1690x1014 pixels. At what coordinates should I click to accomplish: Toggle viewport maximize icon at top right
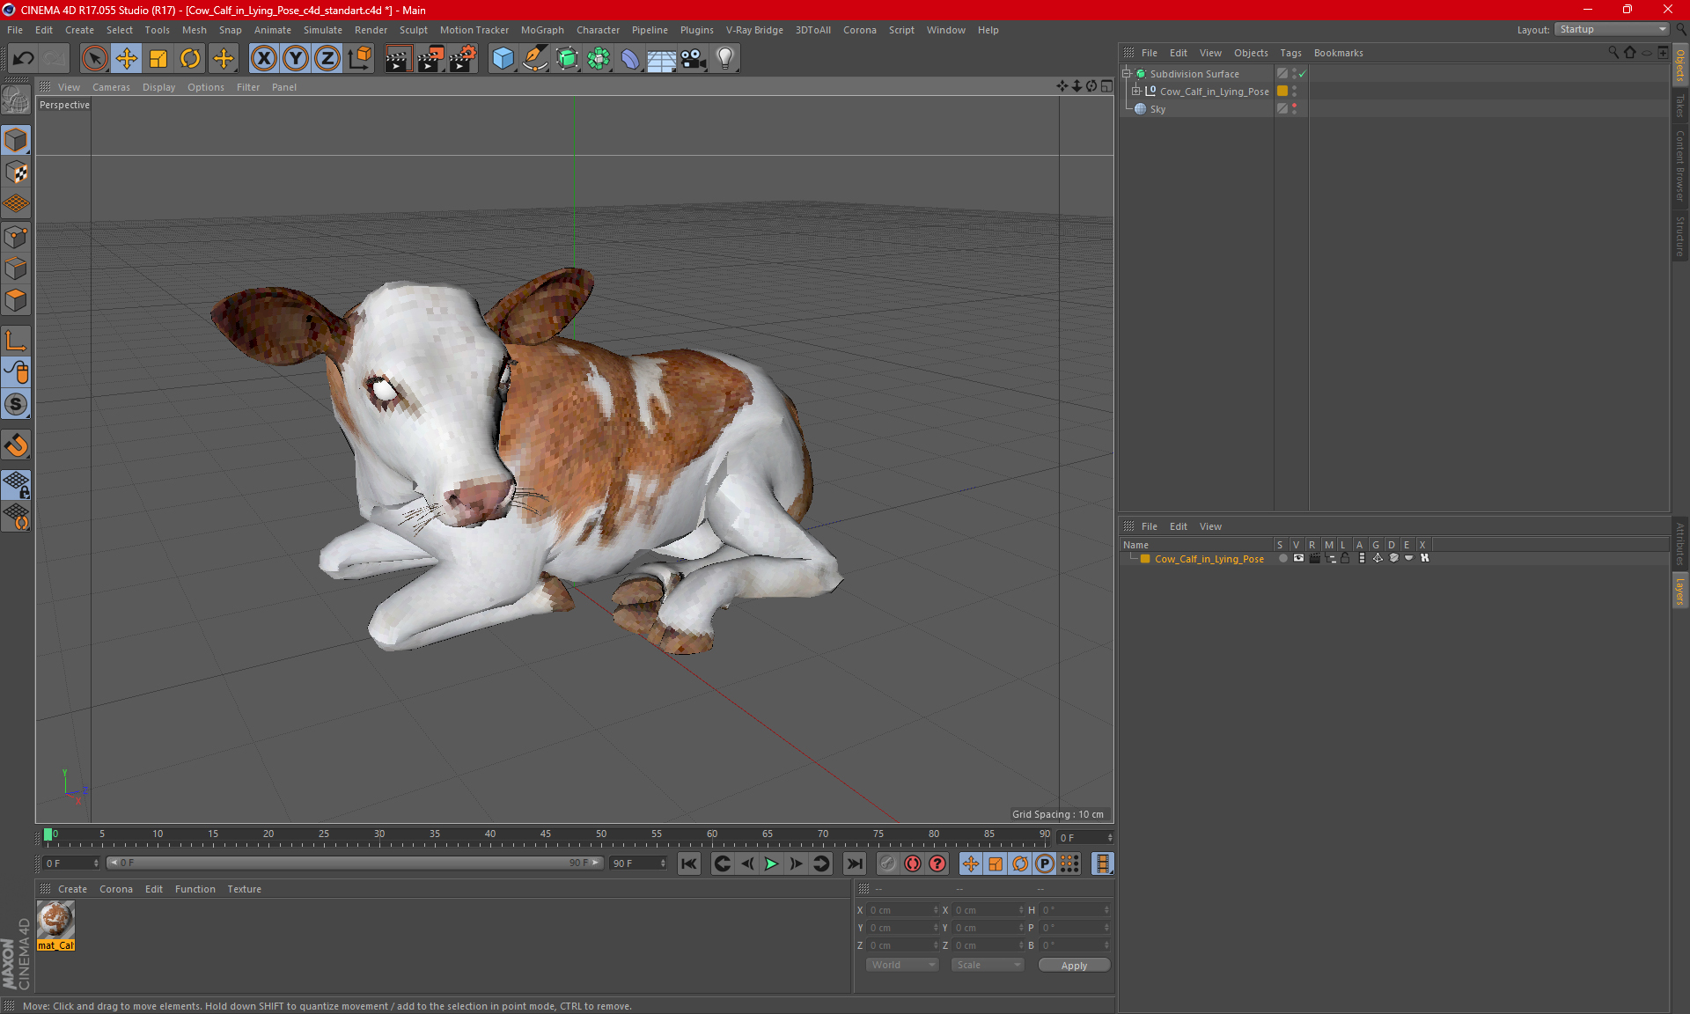[1106, 86]
